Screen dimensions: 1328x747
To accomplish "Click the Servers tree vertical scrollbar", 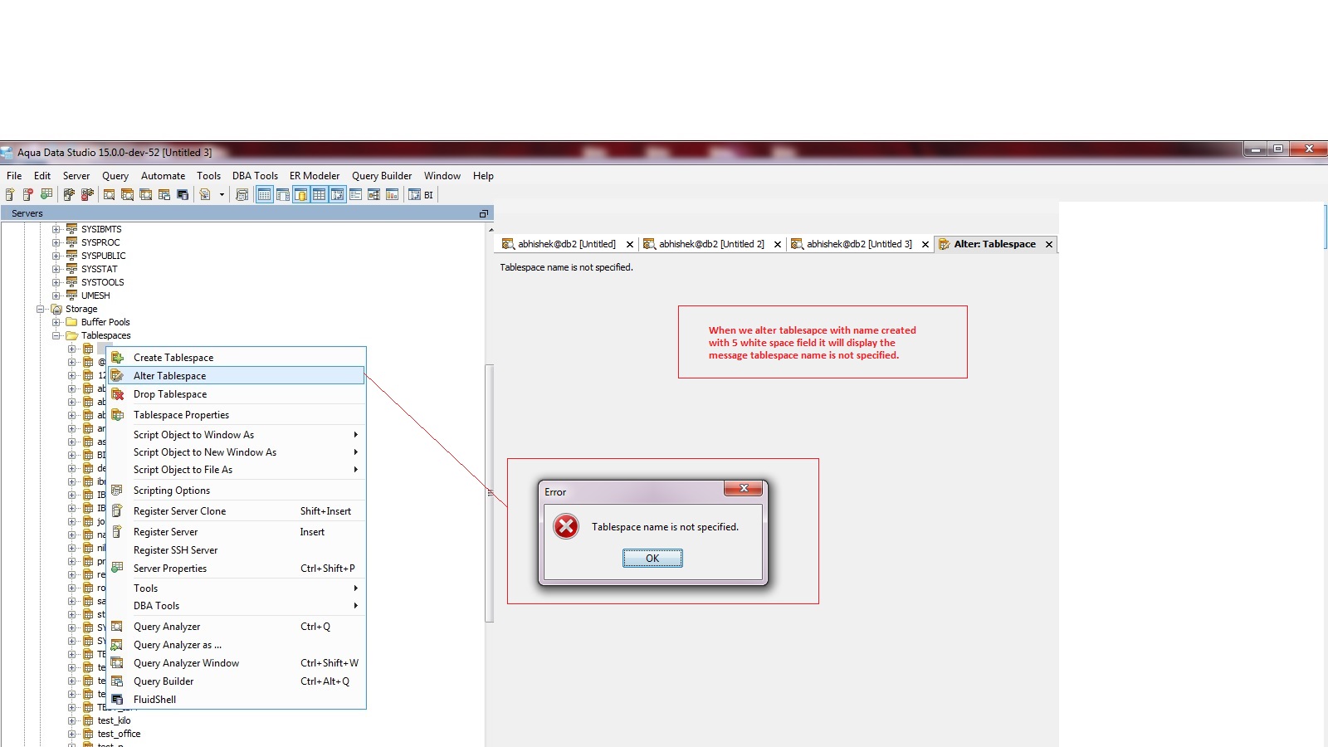I will click(490, 493).
